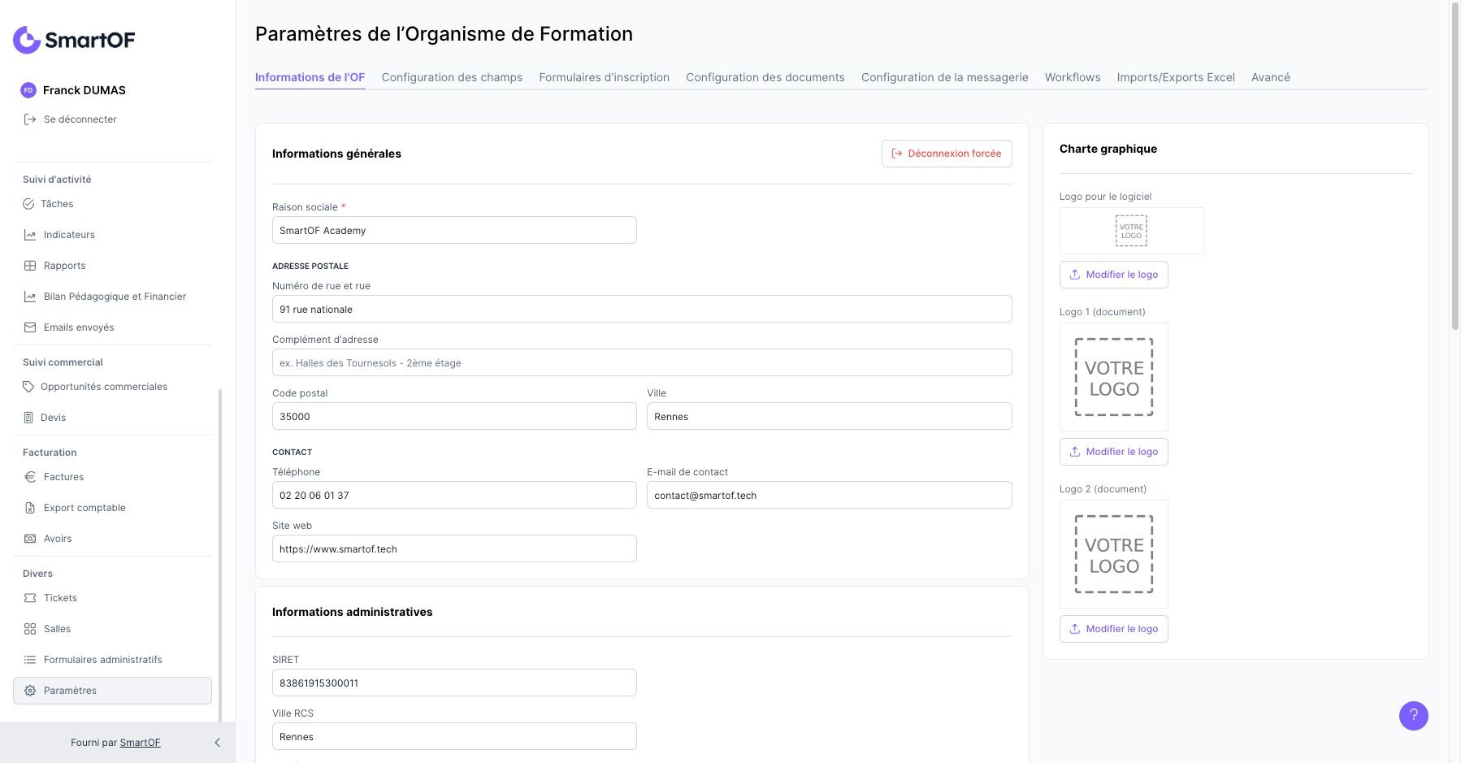Click the Complément d'adresse field
This screenshot has width=1461, height=763.
tap(642, 363)
